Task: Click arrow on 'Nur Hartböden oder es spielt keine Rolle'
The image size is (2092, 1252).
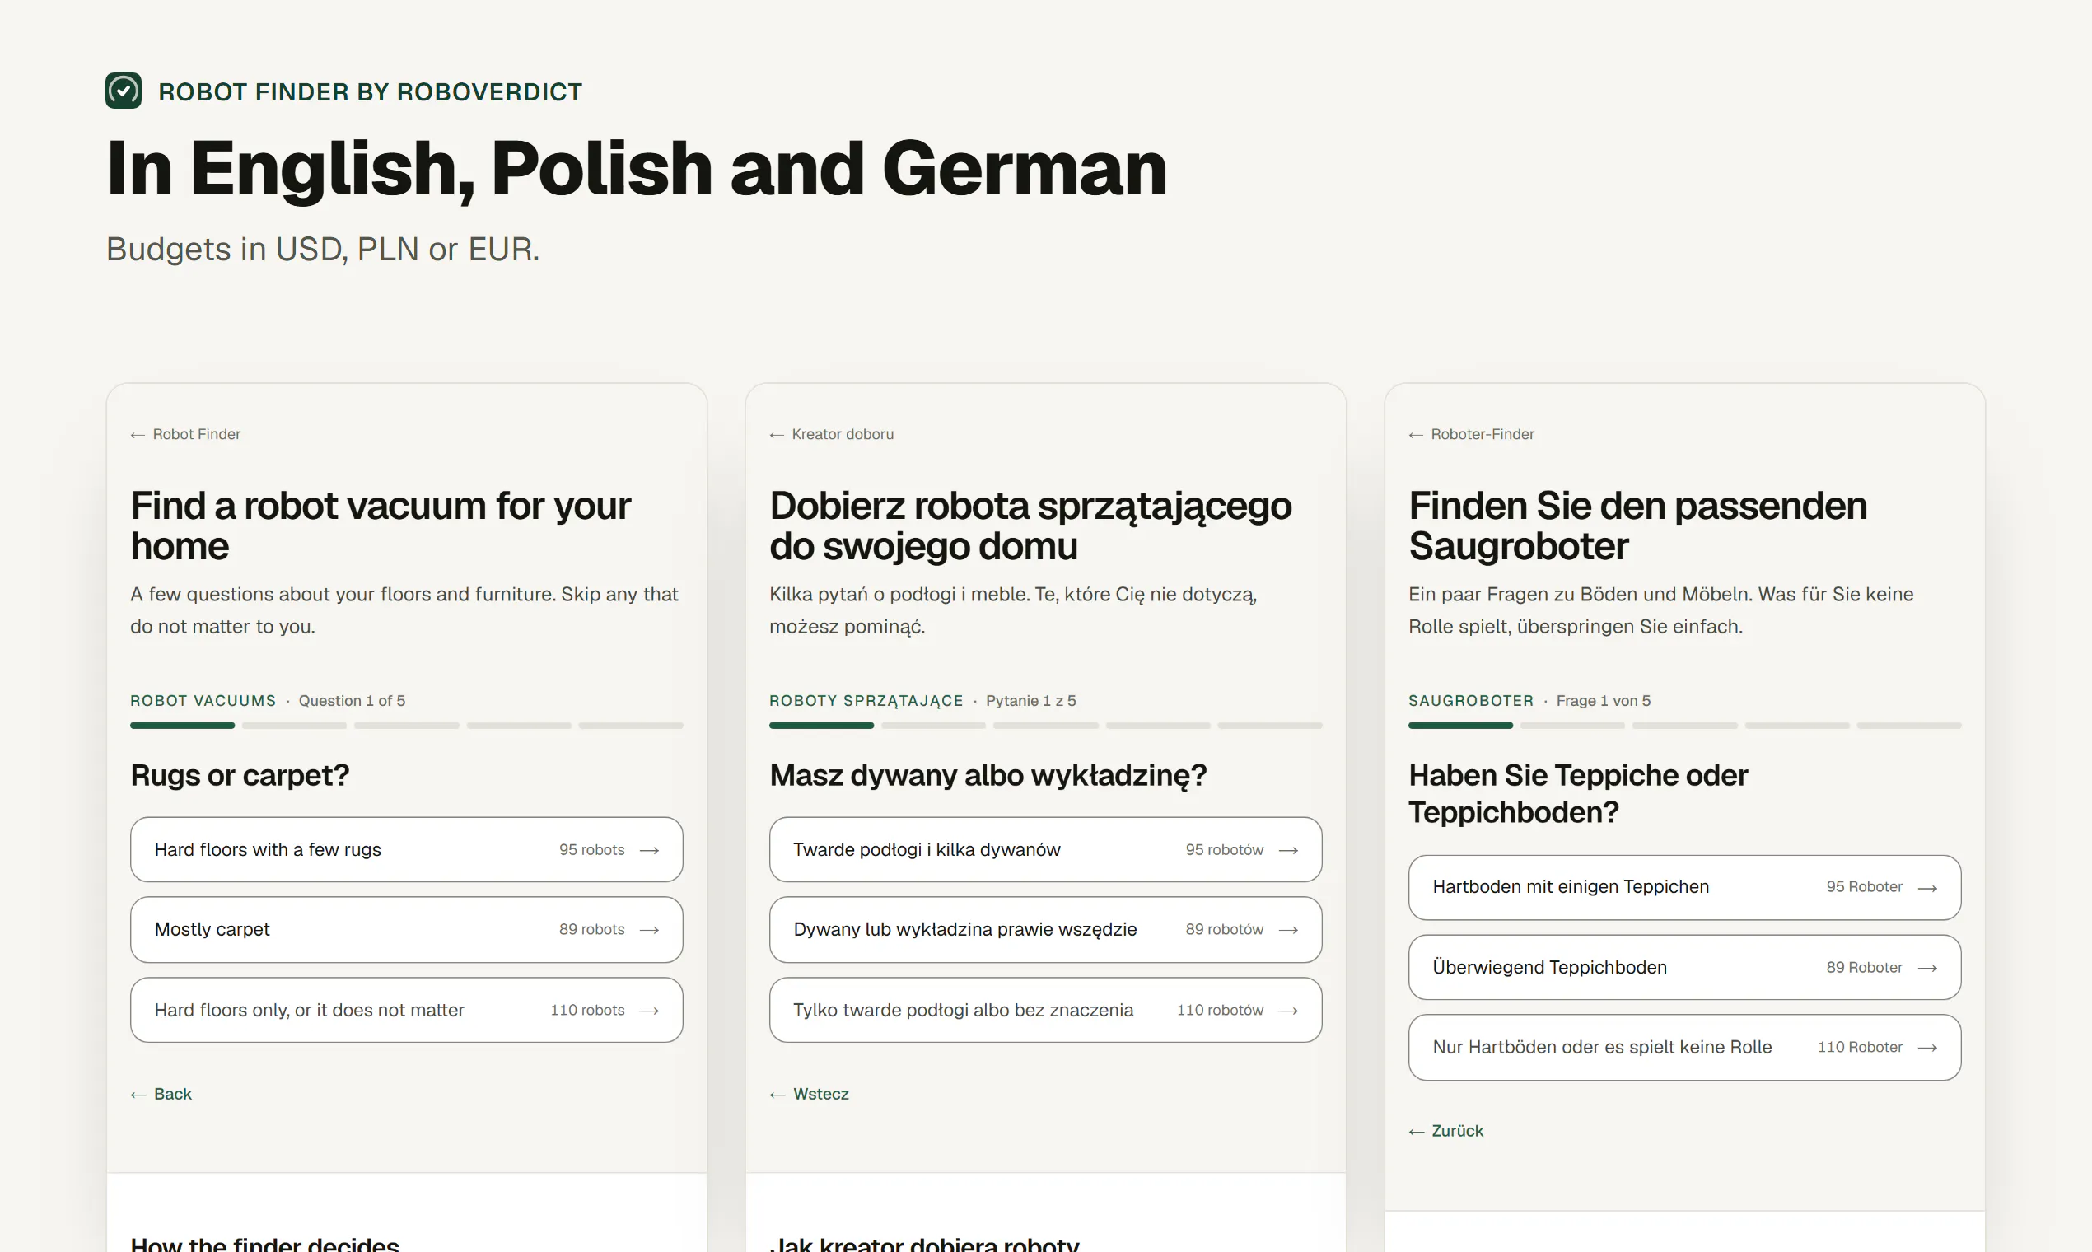Action: pos(1927,1048)
